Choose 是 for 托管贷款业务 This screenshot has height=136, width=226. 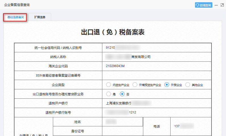[109, 94]
